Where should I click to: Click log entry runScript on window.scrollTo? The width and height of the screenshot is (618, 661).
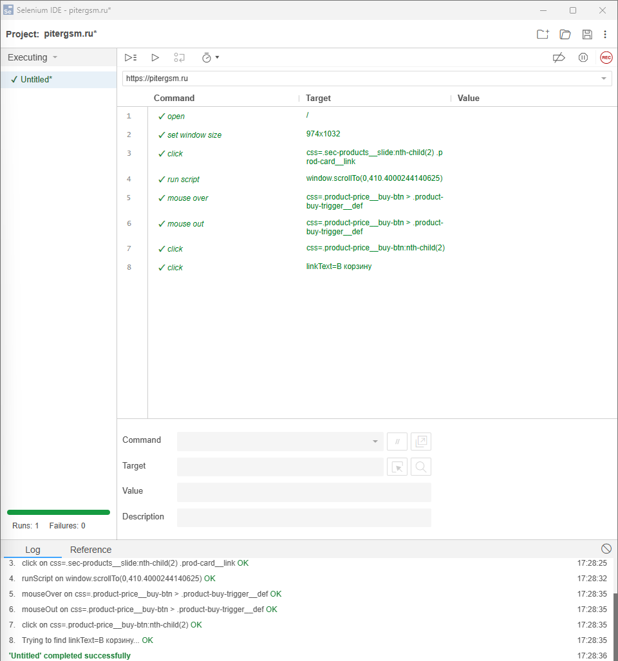tap(118, 579)
